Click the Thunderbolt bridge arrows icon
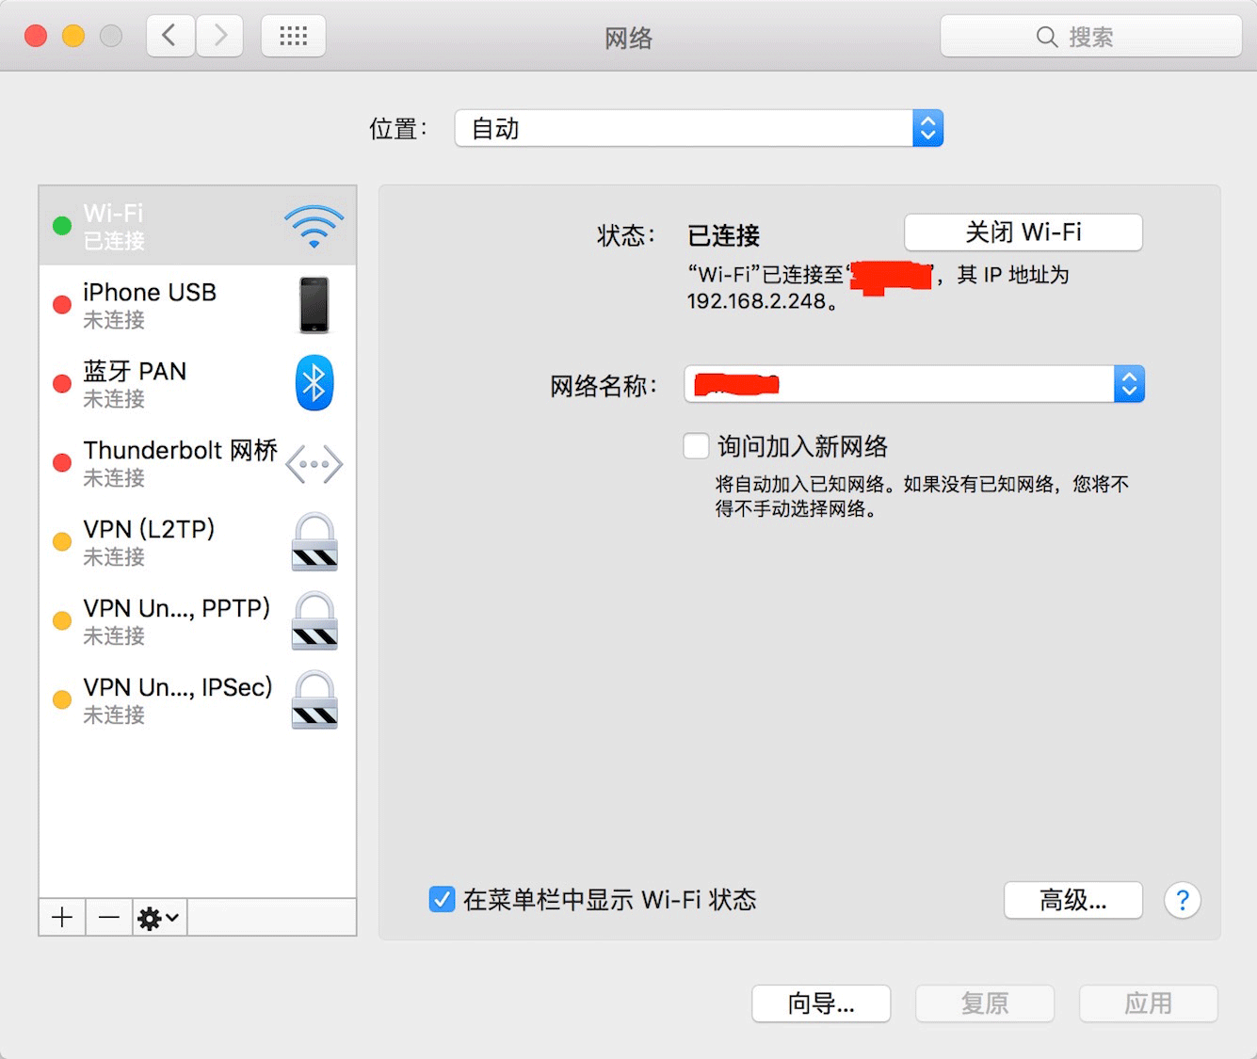This screenshot has width=1257, height=1059. pyautogui.click(x=314, y=464)
